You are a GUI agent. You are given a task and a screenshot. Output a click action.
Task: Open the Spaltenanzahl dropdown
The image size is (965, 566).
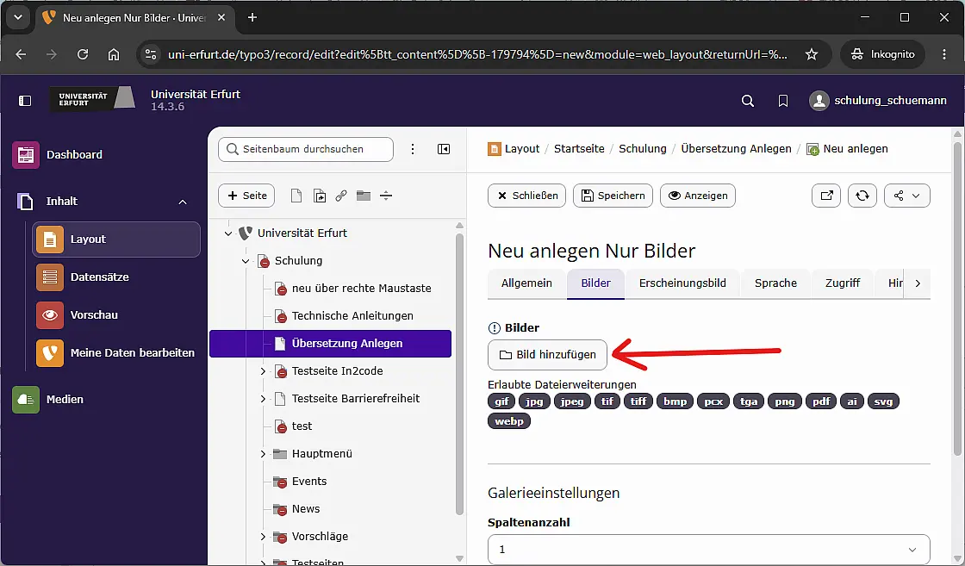tap(708, 550)
